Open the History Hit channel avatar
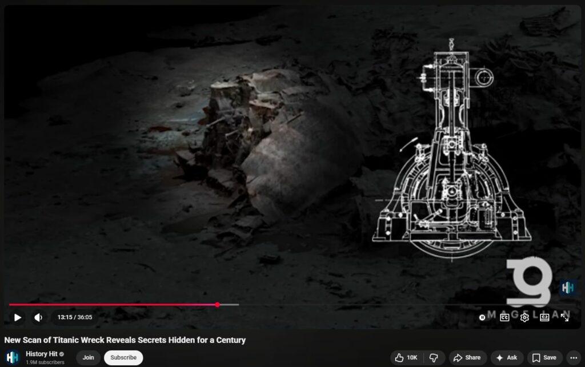 click(13, 357)
